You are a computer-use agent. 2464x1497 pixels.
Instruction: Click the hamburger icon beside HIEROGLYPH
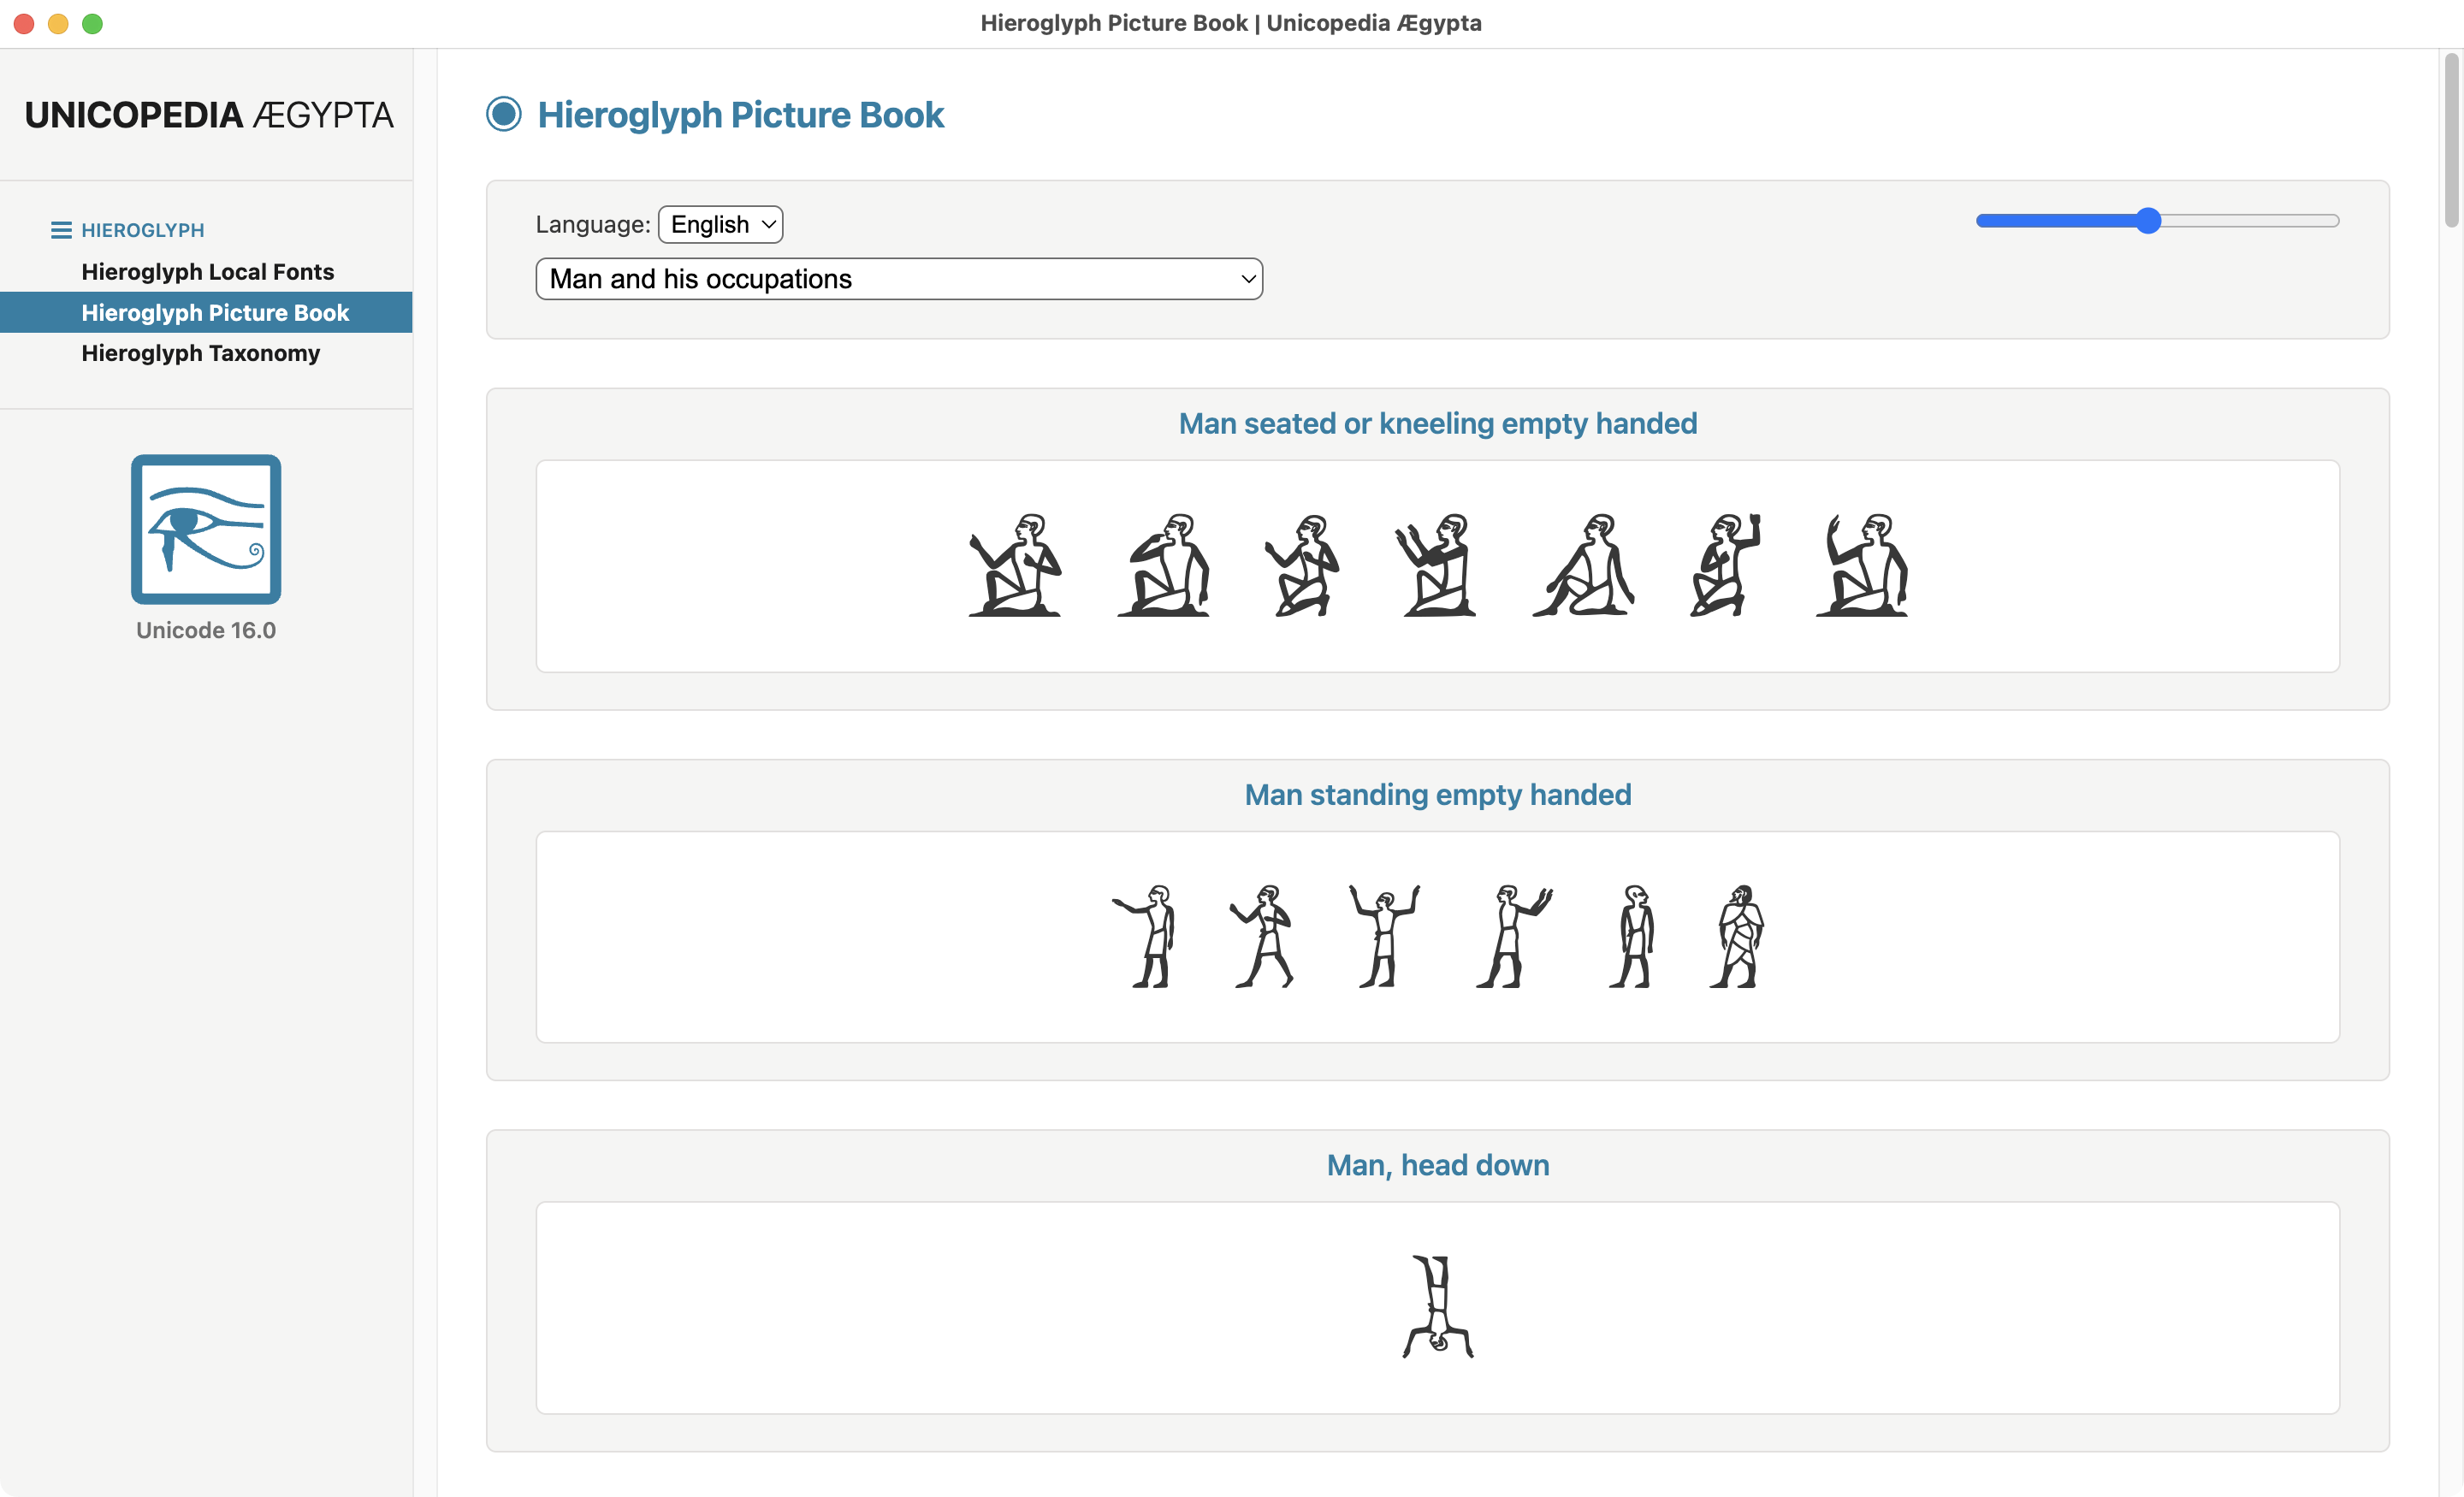point(61,230)
